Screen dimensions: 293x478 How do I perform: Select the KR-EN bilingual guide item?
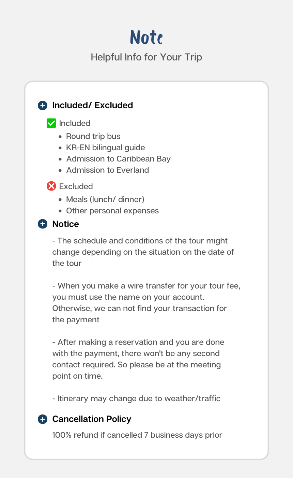[x=105, y=147]
